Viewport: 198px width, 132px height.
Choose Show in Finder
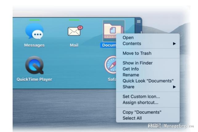click(x=138, y=63)
